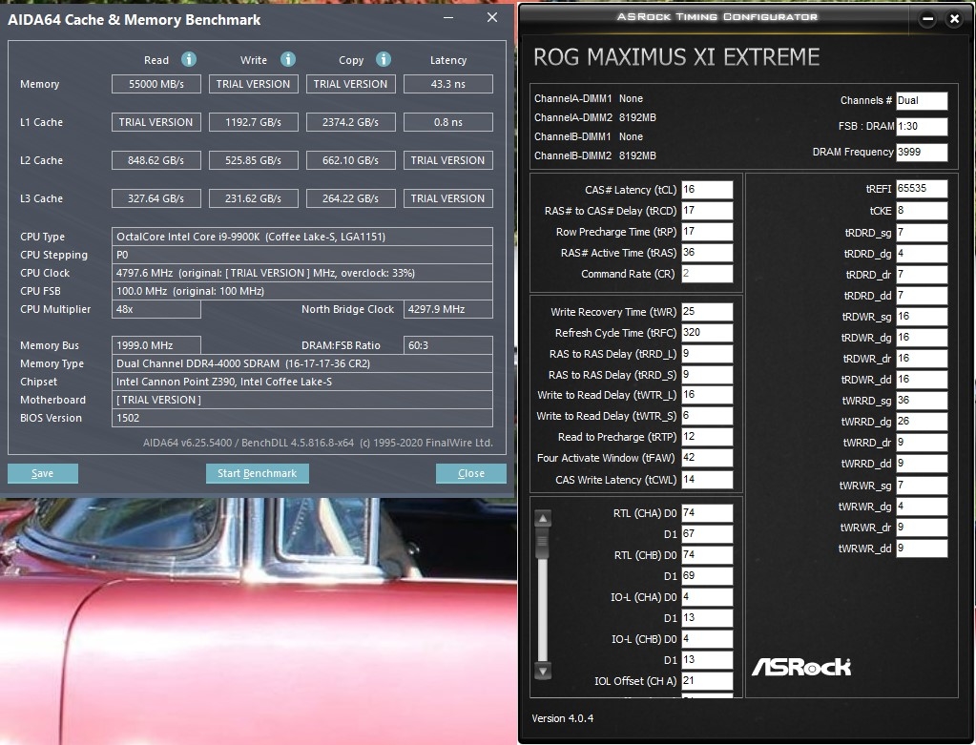The height and width of the screenshot is (745, 976).
Task: Select the Channels # field showing Dual
Action: [x=922, y=101]
